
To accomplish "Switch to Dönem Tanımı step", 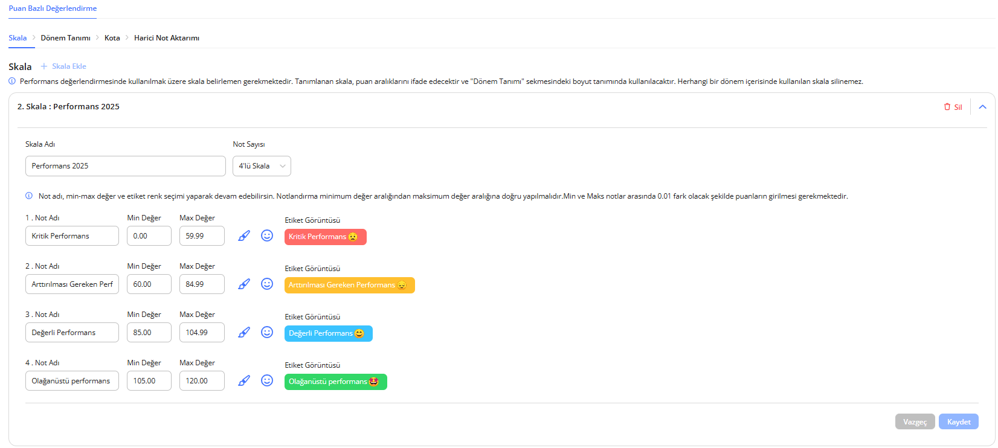I will [65, 38].
